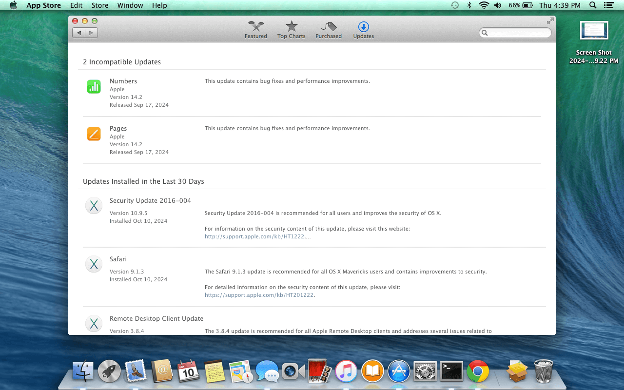Select the Updates toolbar tab
Viewport: 624px width, 390px height.
(364, 30)
